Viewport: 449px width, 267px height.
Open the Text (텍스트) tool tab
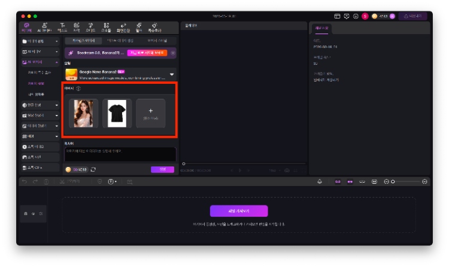[x=62, y=27]
